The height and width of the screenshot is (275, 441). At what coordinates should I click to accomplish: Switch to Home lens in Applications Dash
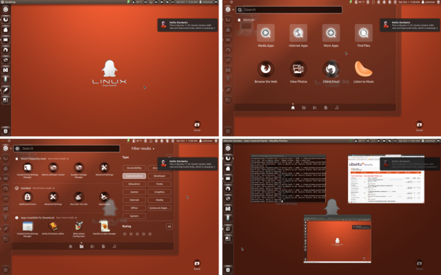(70, 246)
